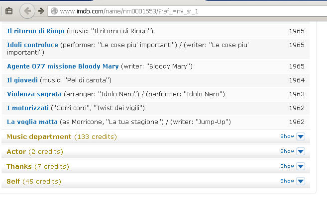Screen dimensions: 327x197
Task: Open the bookmarks list icon in toolbar
Action: point(9,11)
